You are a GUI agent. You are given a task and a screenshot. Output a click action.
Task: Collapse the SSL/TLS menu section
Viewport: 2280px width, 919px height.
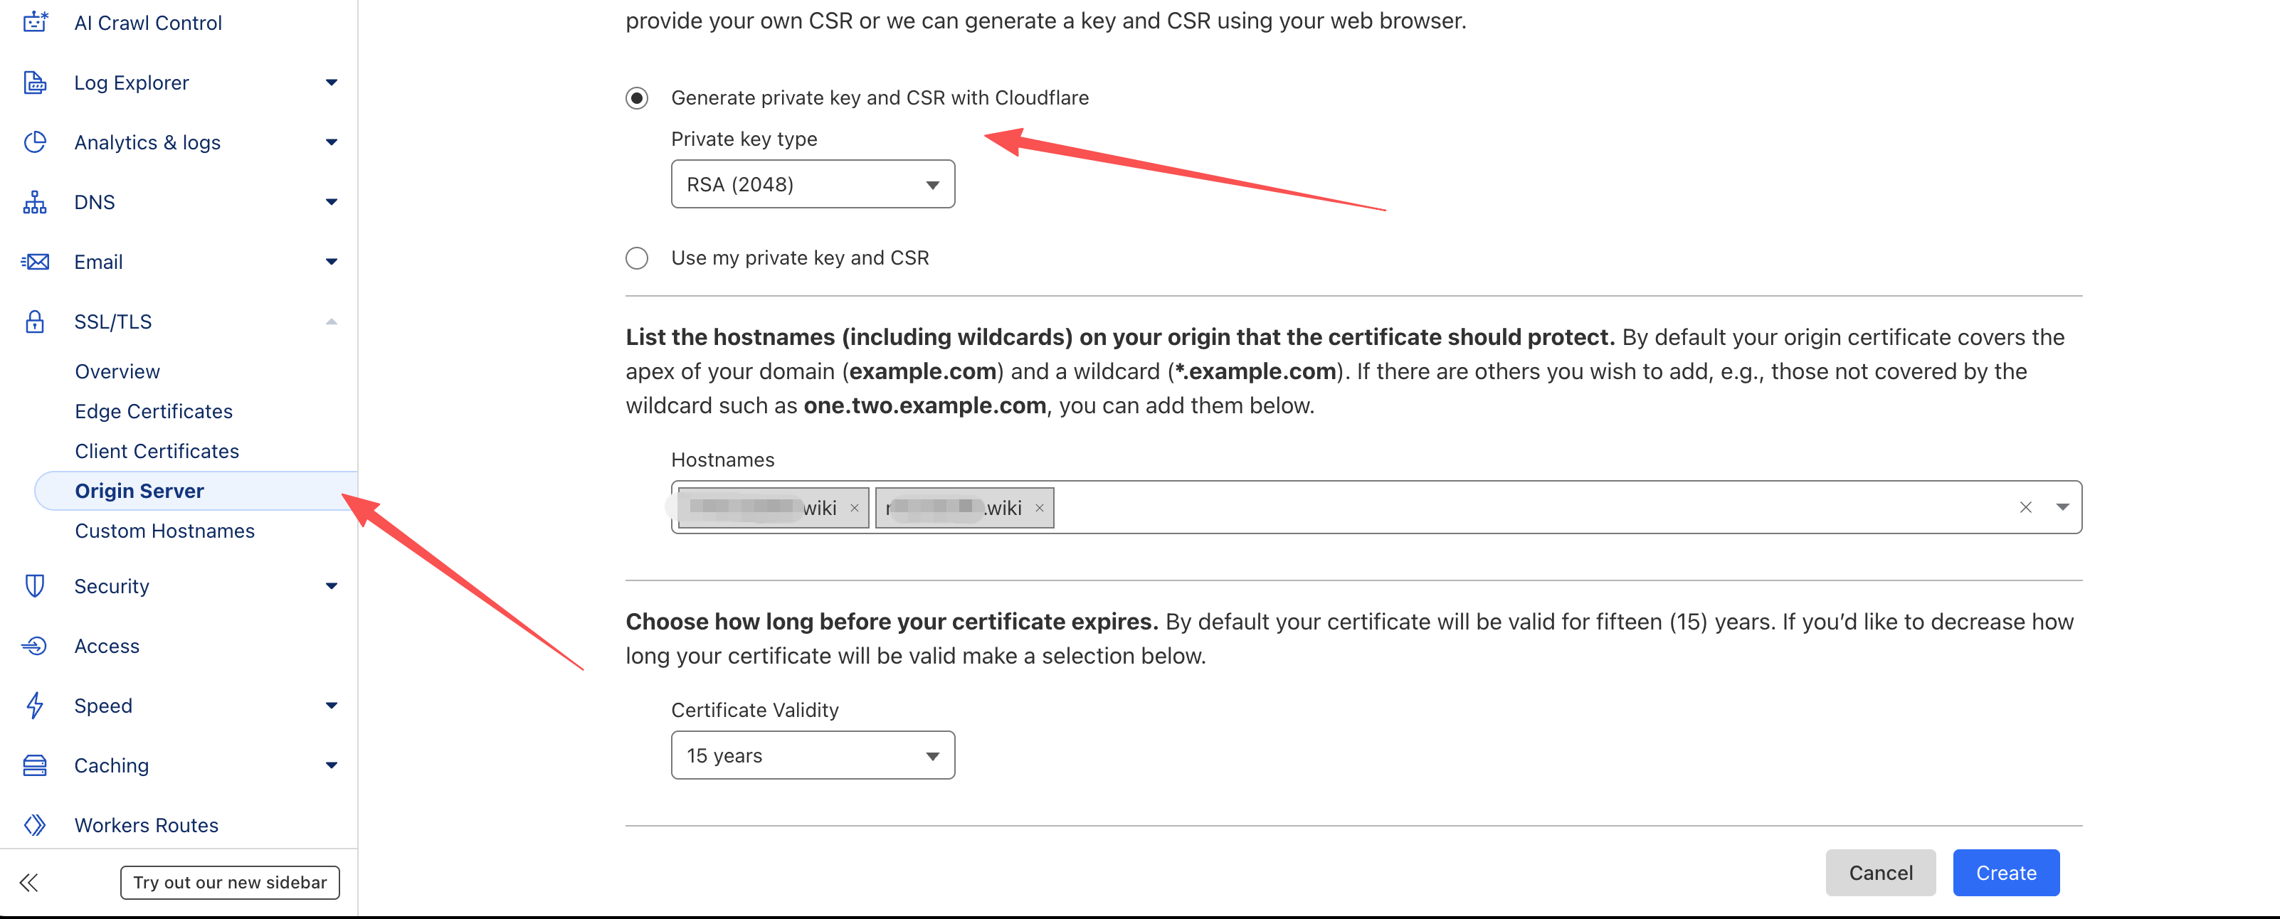point(331,322)
